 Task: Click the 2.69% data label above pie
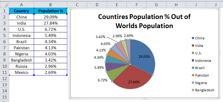point(129,36)
